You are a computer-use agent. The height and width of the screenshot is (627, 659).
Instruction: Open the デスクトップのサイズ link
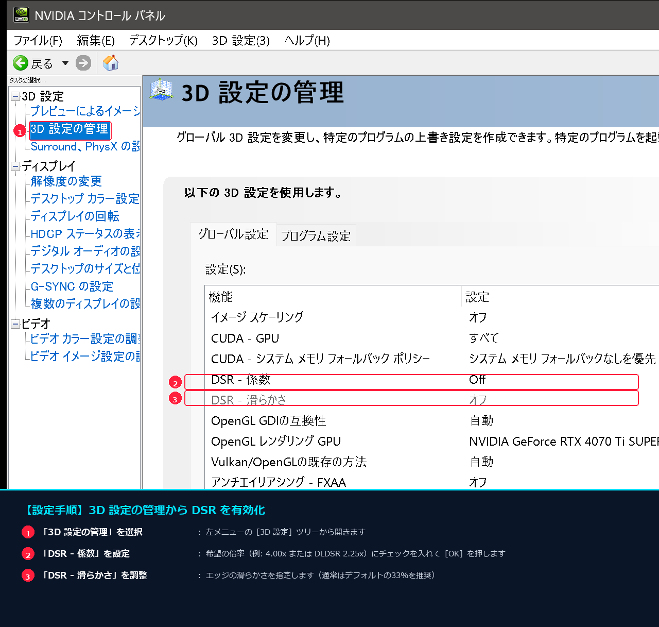[85, 269]
